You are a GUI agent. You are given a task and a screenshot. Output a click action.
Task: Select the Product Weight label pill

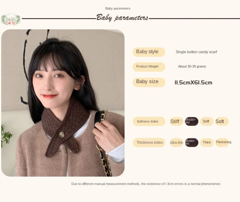pyautogui.click(x=149, y=67)
